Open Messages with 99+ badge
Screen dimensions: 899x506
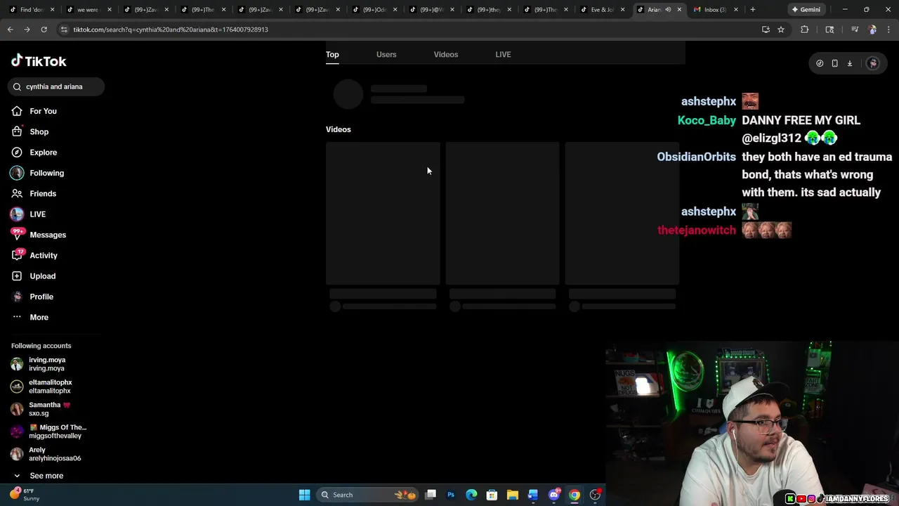click(48, 235)
